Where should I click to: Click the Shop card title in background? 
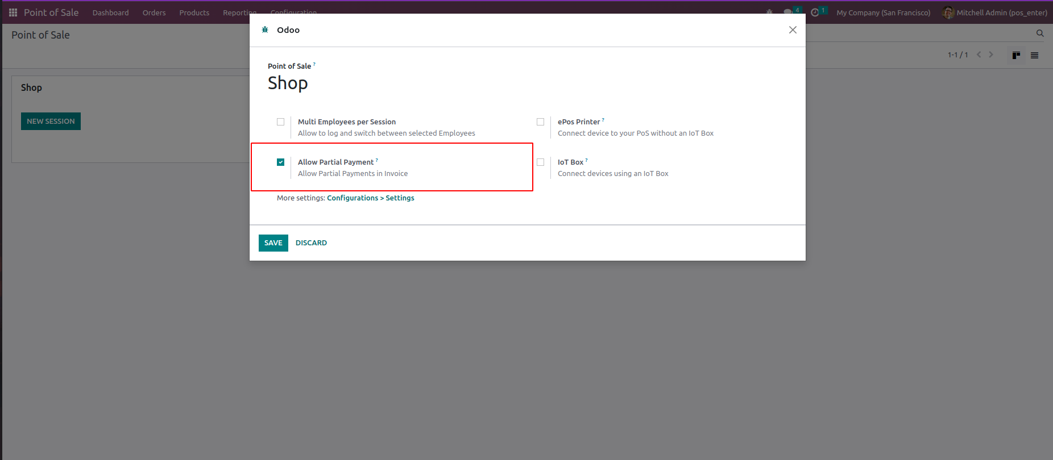31,87
